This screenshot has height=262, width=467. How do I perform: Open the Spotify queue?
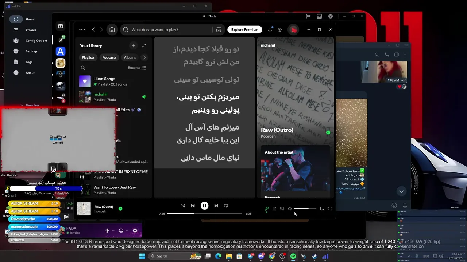coord(274,209)
